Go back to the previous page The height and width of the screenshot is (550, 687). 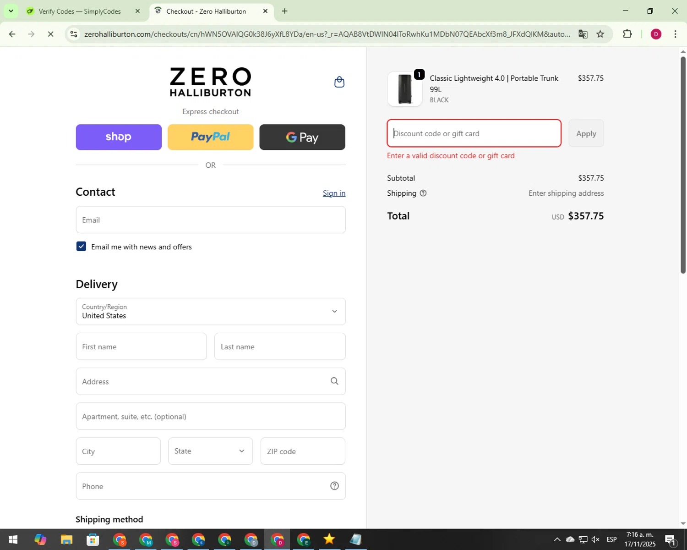12,34
